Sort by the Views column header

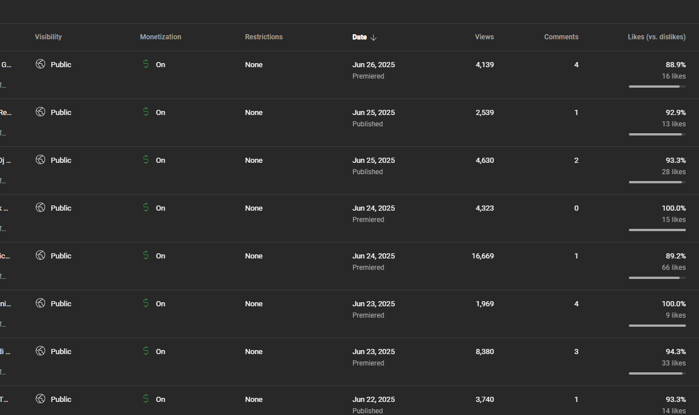[484, 37]
